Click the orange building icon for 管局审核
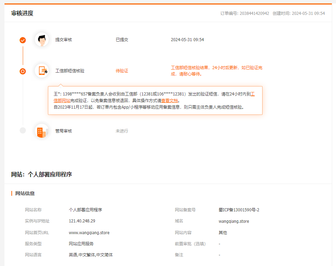 pyautogui.click(x=42, y=131)
